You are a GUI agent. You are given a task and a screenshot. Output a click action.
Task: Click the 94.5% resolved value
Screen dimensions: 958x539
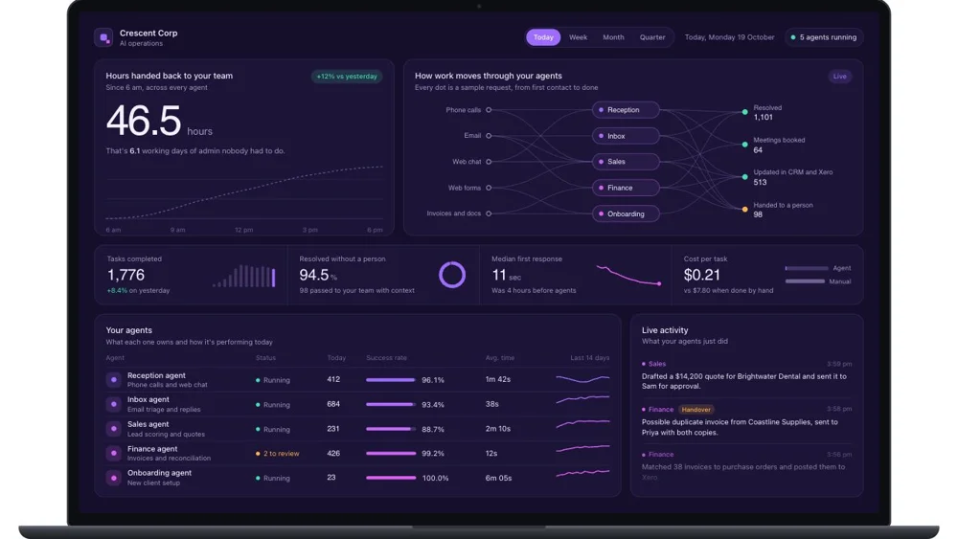tap(318, 275)
